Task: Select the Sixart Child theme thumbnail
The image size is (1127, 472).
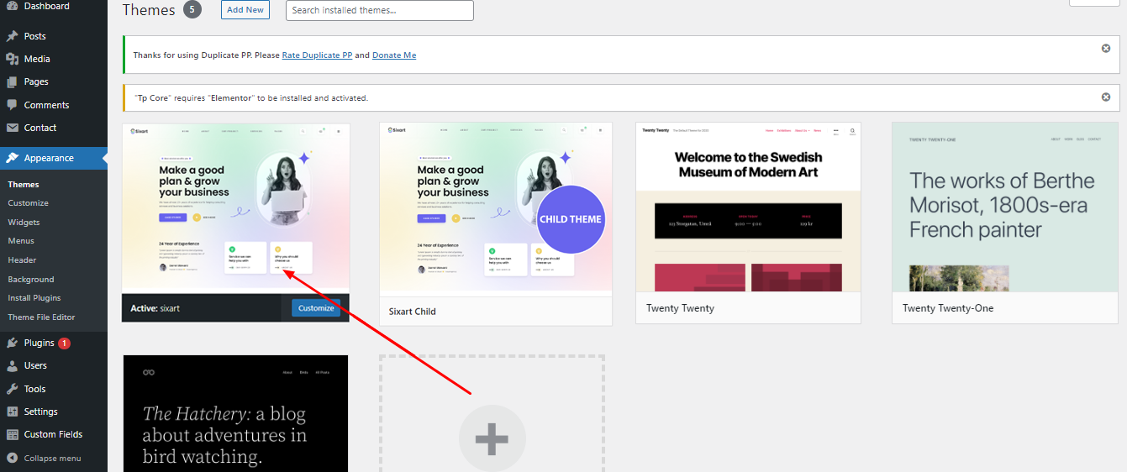Action: [496, 208]
